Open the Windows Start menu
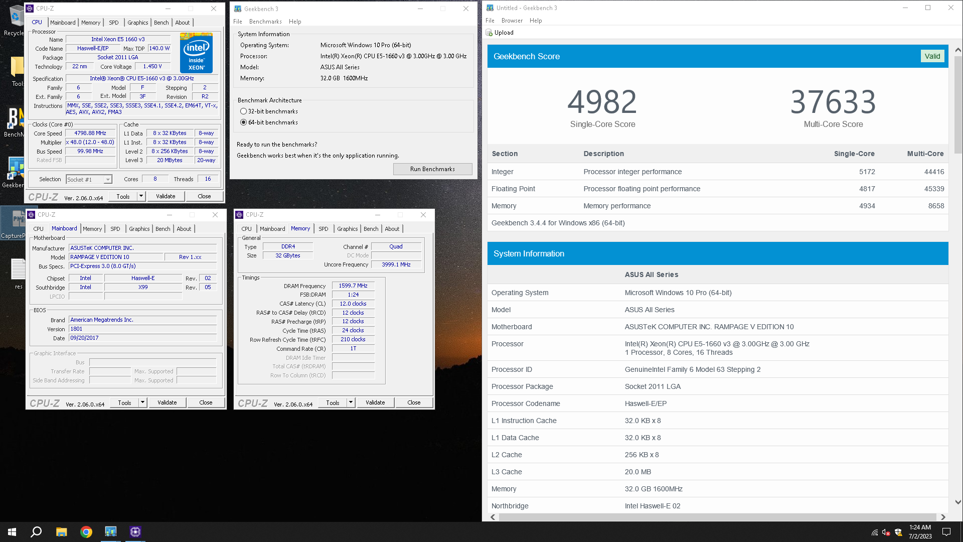Image resolution: width=963 pixels, height=542 pixels. click(12, 532)
